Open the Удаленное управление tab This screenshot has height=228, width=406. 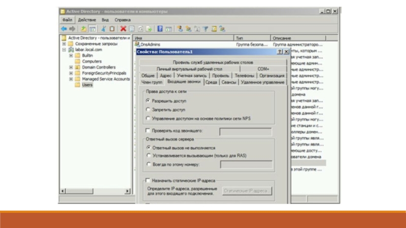(x=262, y=82)
